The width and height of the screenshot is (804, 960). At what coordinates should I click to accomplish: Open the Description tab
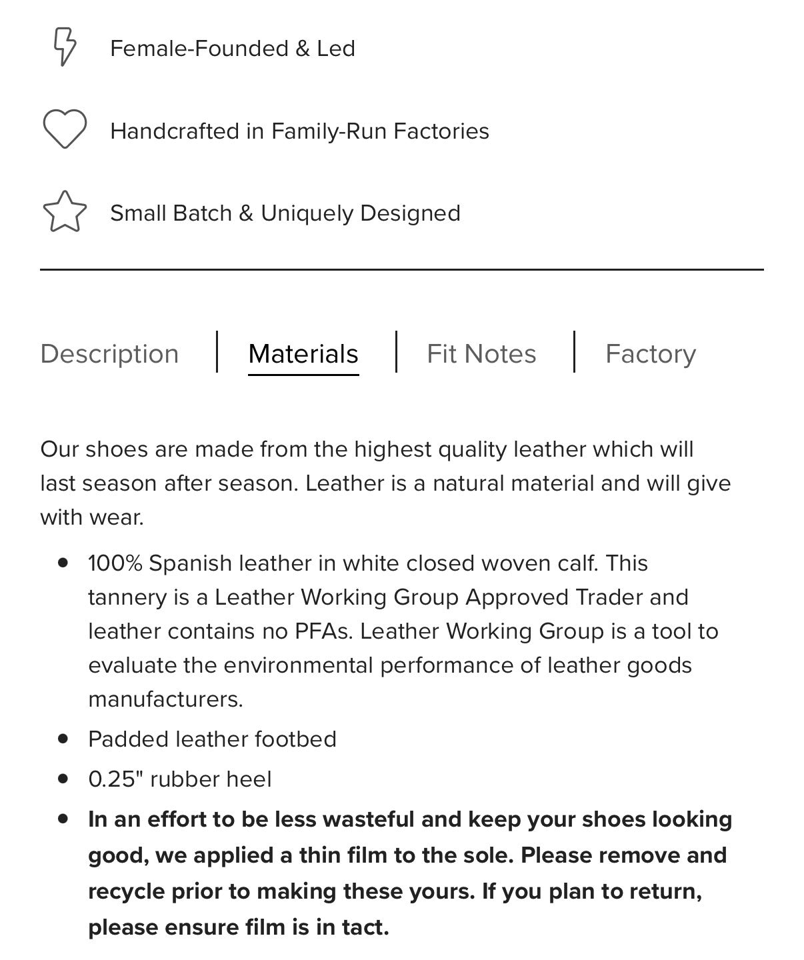[x=109, y=353]
